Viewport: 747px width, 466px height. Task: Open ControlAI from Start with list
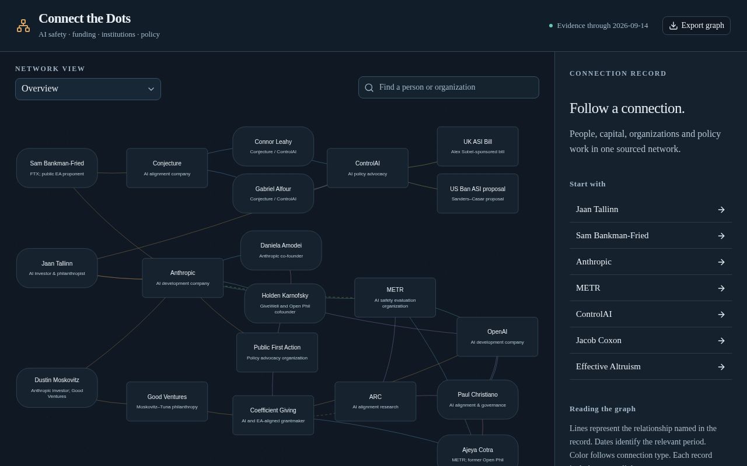tap(651, 314)
